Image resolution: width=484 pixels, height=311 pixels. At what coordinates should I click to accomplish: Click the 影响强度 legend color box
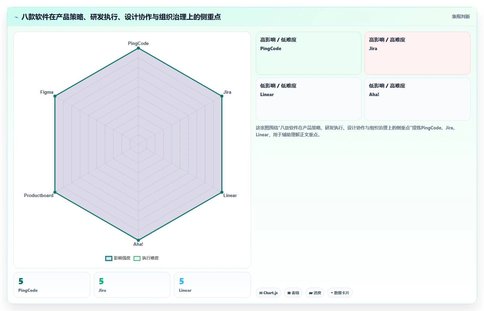point(109,258)
